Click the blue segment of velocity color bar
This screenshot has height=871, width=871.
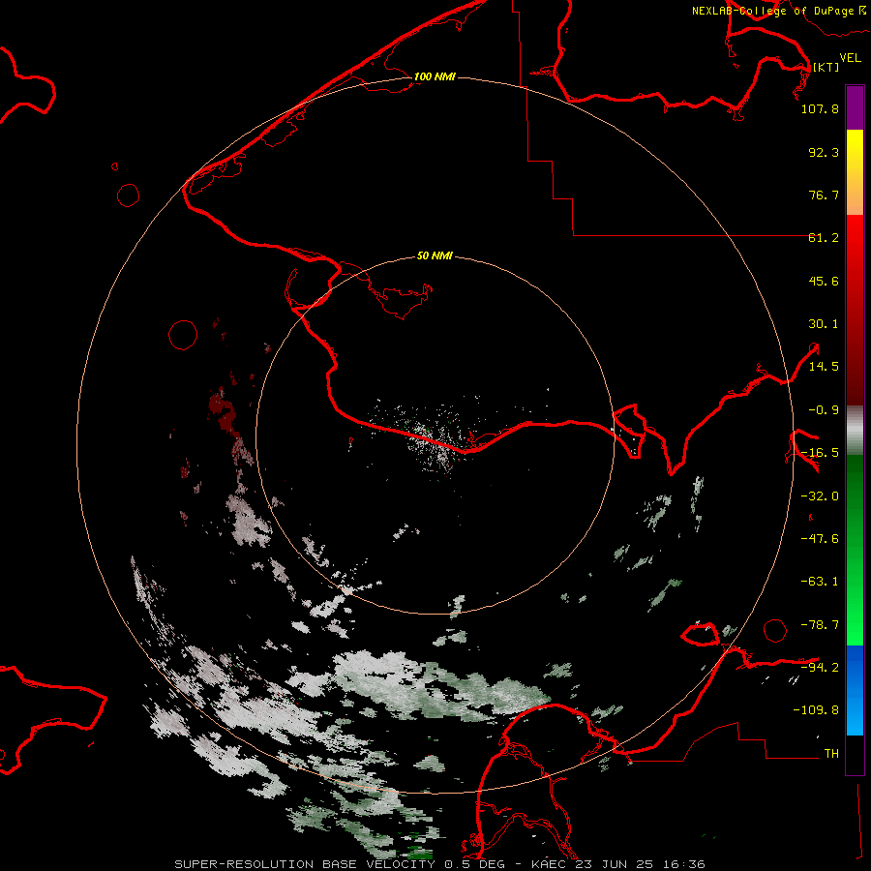point(855,690)
